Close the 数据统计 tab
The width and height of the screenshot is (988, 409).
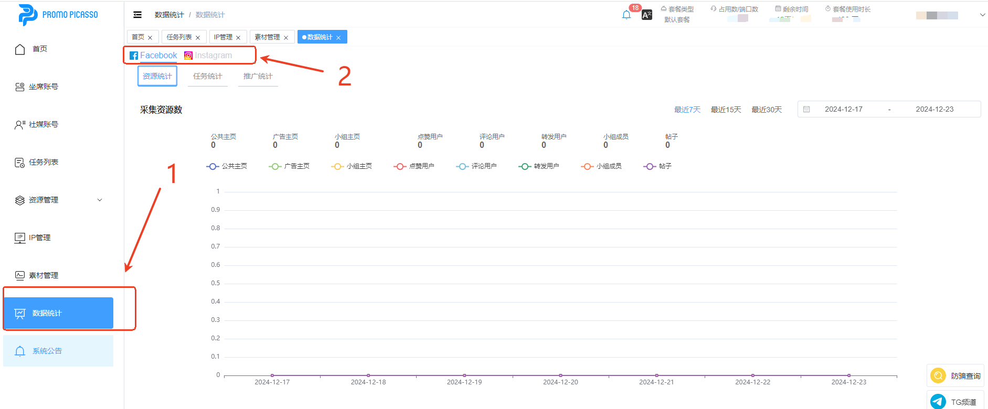tap(338, 38)
